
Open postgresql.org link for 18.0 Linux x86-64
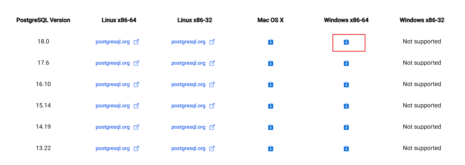point(113,42)
